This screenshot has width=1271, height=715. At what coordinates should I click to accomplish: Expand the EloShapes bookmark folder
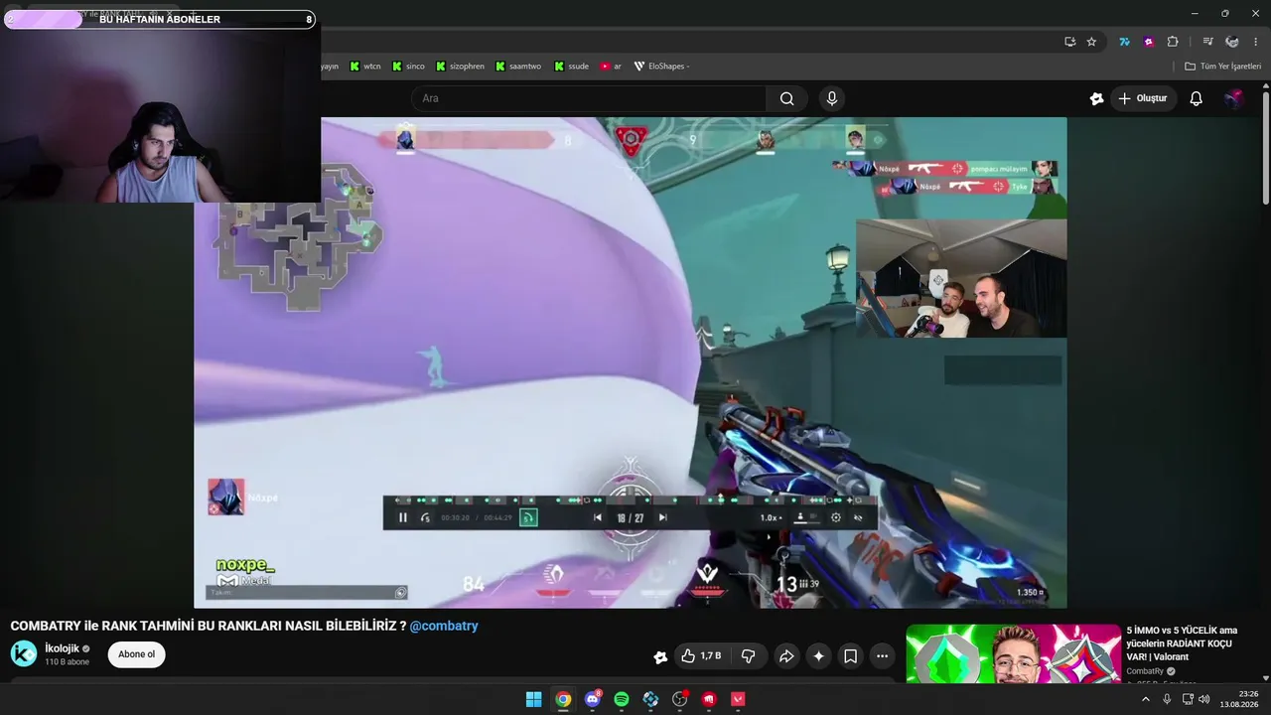[661, 67]
